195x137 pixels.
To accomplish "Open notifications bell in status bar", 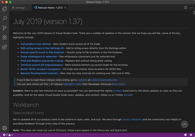I will 191,135.
